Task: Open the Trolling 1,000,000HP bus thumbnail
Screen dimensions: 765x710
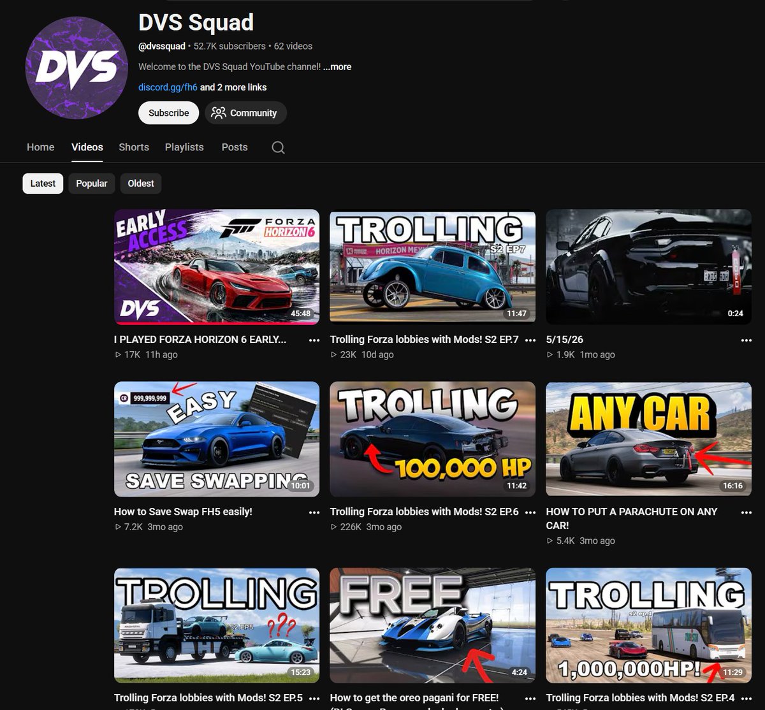Action: coord(649,625)
